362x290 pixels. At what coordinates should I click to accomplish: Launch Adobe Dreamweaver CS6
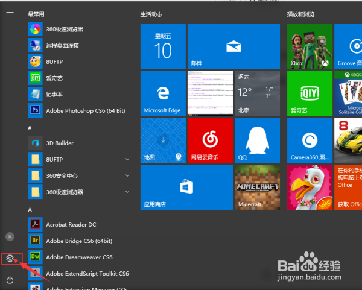[78, 257]
